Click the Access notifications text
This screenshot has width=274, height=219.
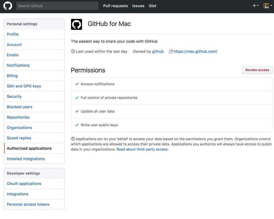pyautogui.click(x=98, y=84)
